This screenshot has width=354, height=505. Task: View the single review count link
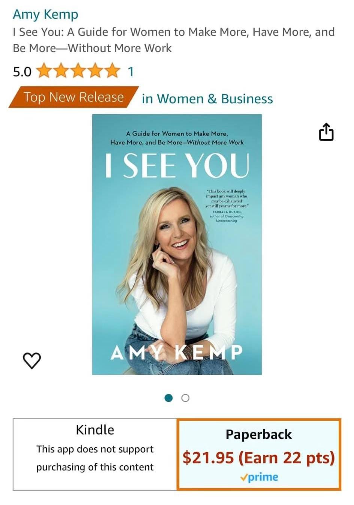point(131,71)
